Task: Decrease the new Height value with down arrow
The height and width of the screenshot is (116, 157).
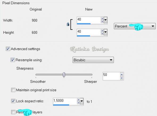Action: (x=102, y=33)
